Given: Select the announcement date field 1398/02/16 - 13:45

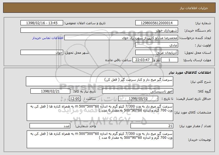Looking at the screenshot, I should [42, 23].
